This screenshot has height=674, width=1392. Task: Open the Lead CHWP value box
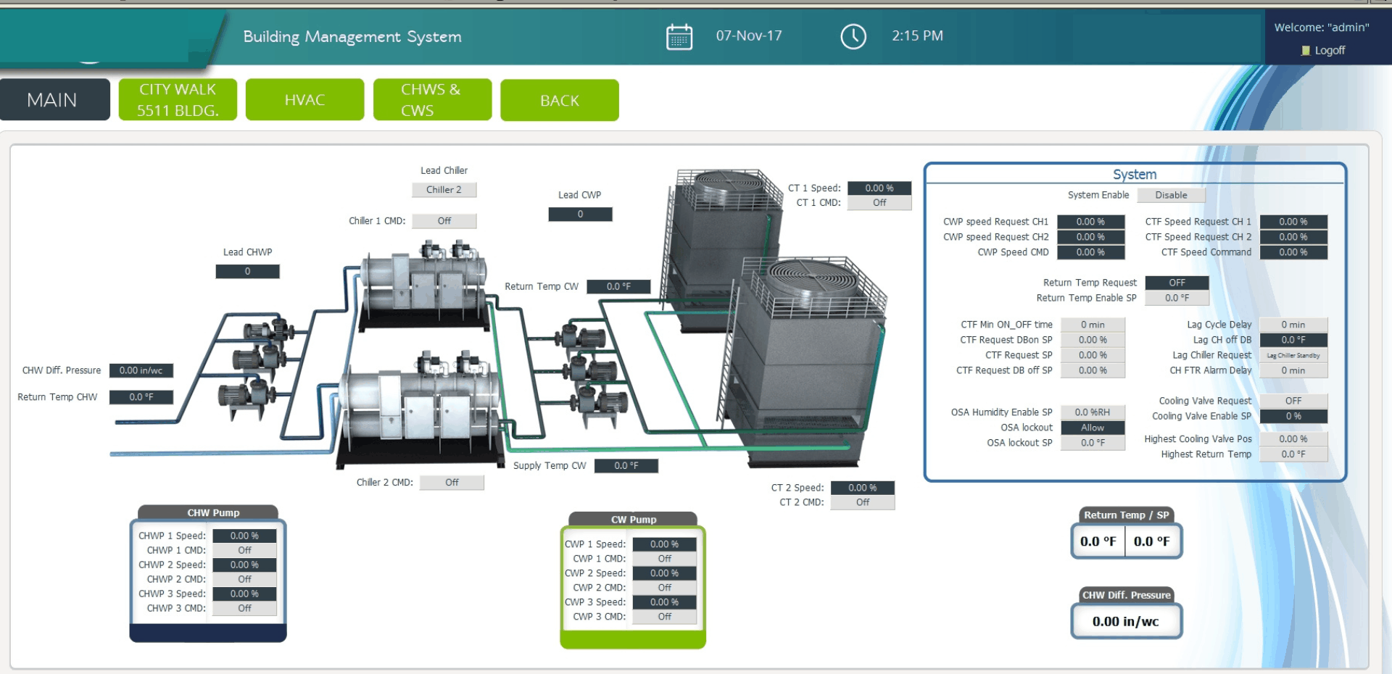[x=247, y=272]
